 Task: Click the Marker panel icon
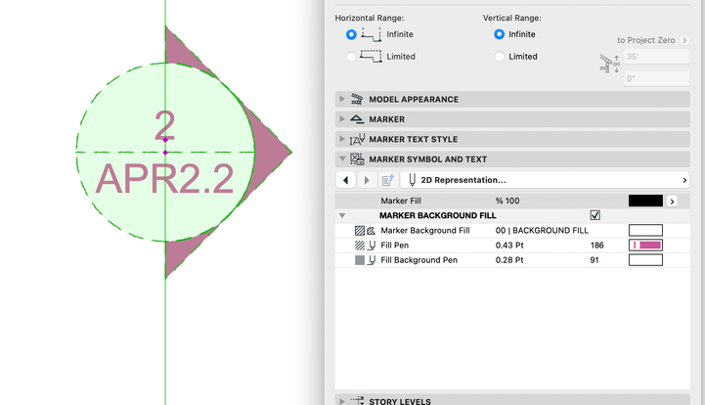coord(357,118)
